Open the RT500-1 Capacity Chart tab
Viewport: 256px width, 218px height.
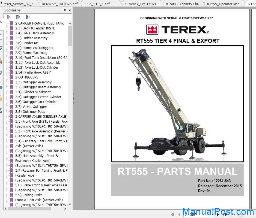tap(184, 4)
